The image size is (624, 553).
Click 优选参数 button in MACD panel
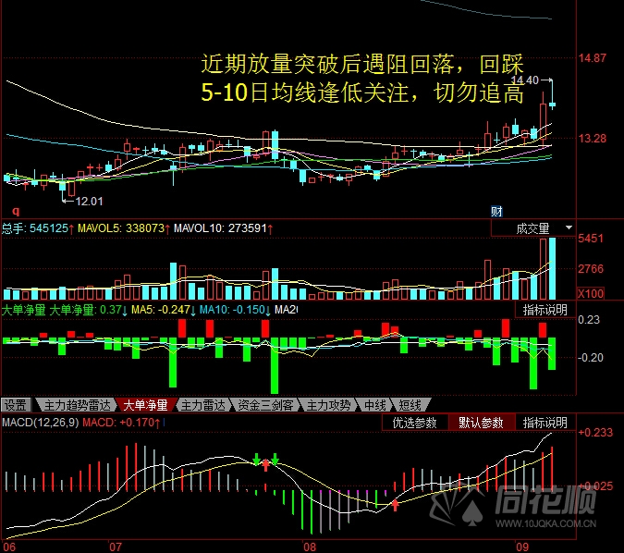414,423
